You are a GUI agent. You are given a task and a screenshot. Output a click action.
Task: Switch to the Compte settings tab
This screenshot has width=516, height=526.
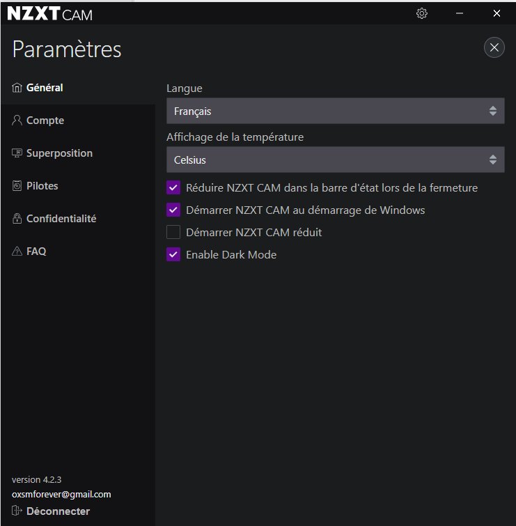coord(45,121)
